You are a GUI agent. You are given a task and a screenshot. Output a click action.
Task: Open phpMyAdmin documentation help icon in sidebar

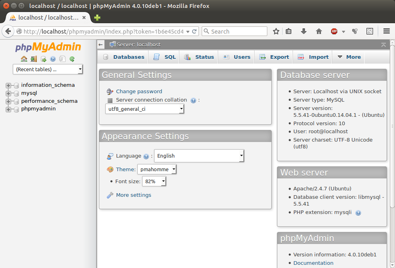(x=53, y=59)
